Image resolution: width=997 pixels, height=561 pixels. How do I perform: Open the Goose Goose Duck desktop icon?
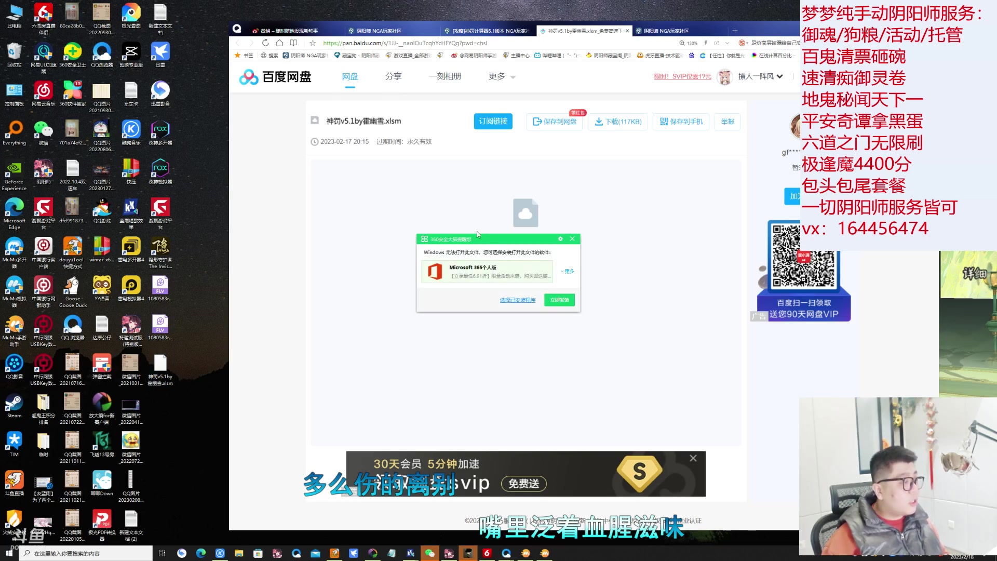click(x=73, y=292)
